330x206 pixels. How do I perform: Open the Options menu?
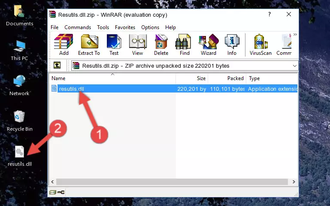pos(150,27)
